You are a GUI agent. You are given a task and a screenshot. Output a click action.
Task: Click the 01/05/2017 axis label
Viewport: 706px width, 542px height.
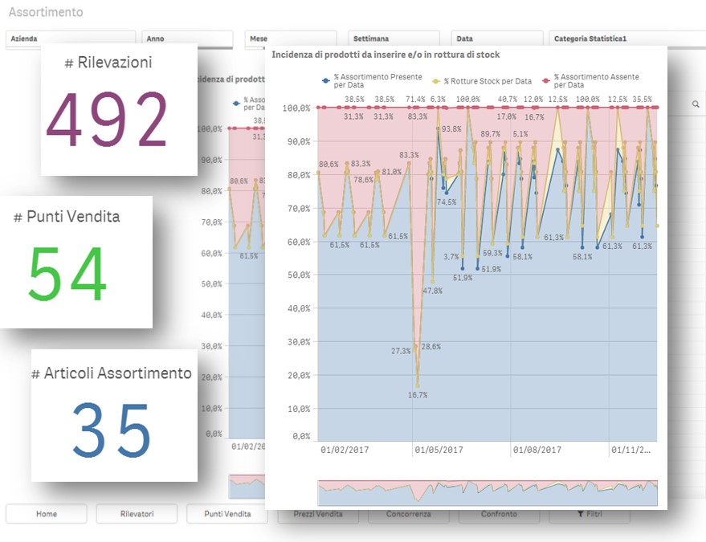(439, 450)
